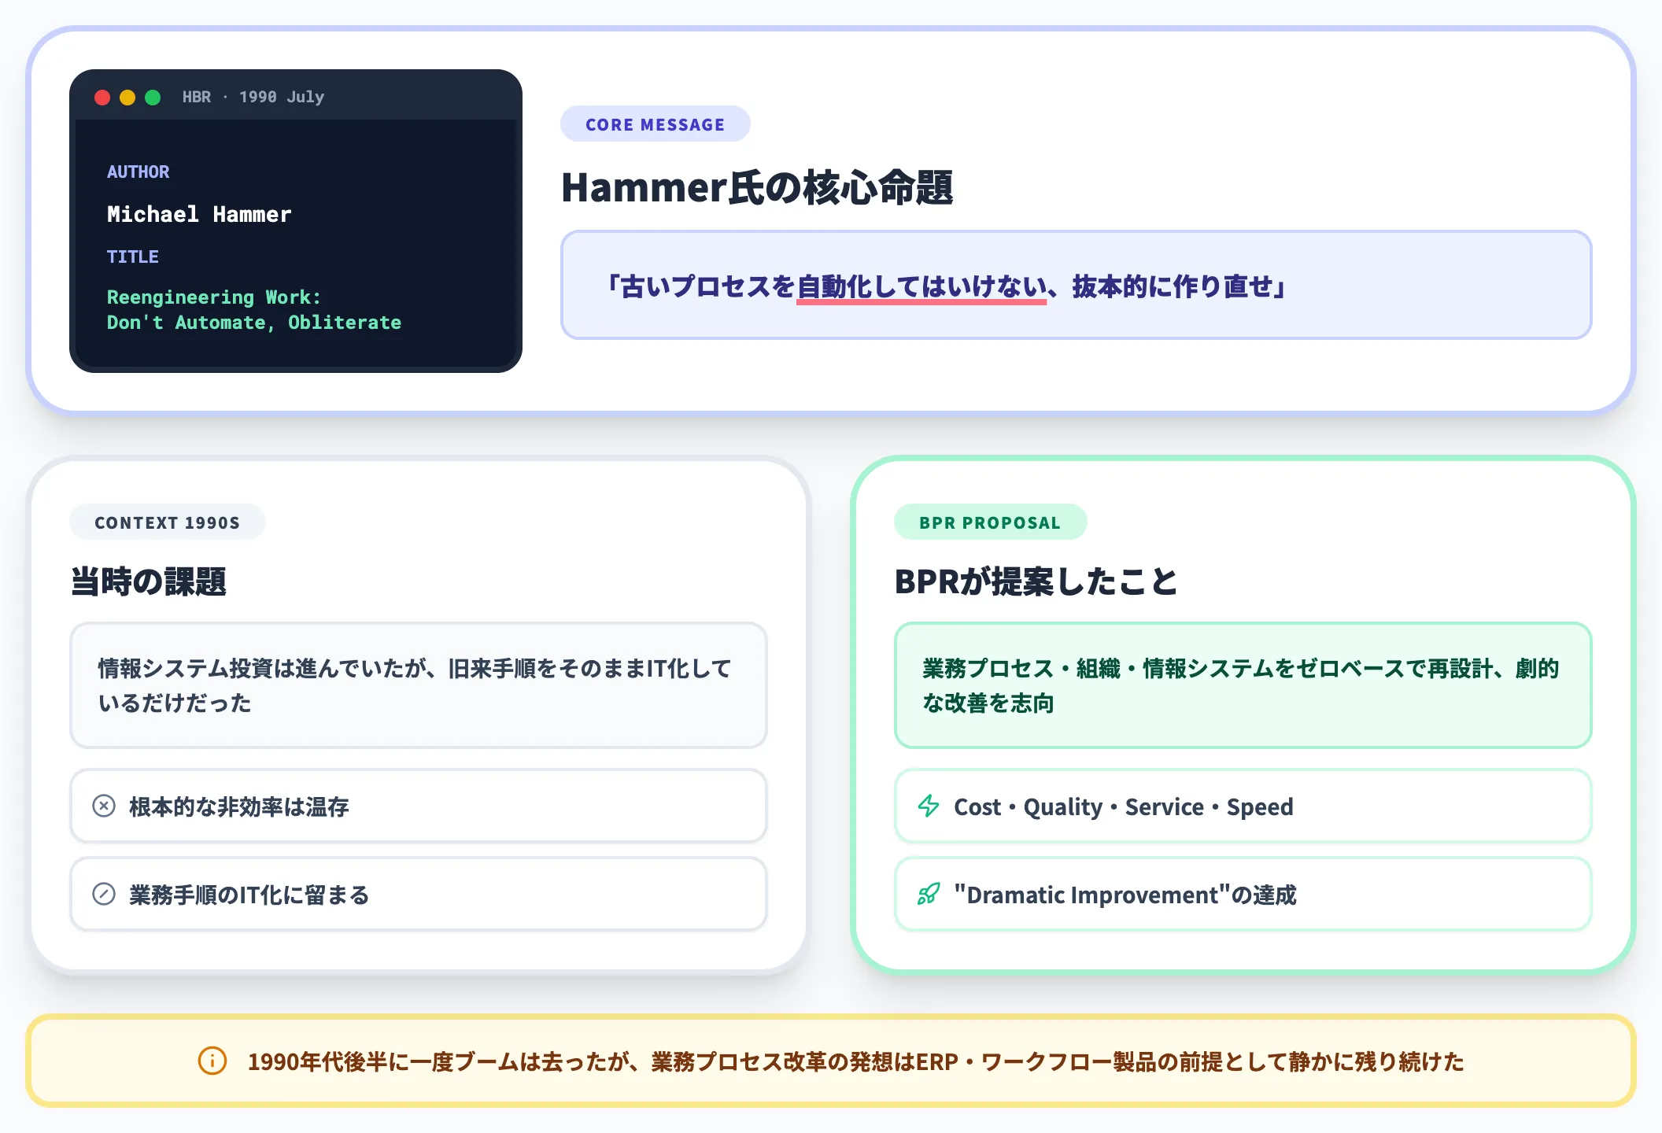Click the circled X icon beside 根本的な非効率は温存

(x=104, y=806)
